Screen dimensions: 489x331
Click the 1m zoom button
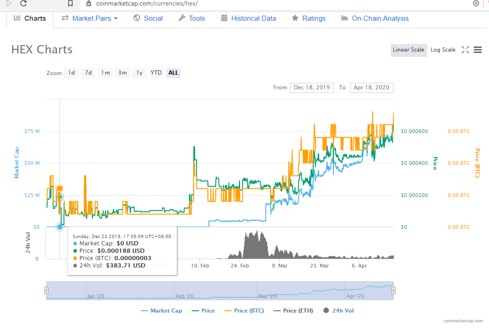click(x=105, y=73)
